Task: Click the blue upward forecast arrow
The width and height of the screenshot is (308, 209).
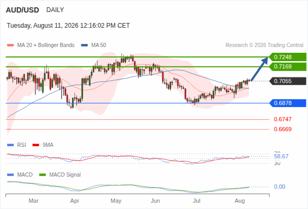Action: 259,68
